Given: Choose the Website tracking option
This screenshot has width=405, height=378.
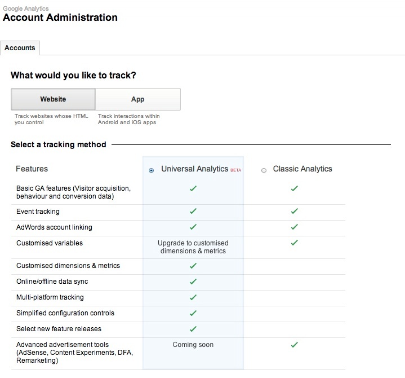Looking at the screenshot, I should (53, 99).
